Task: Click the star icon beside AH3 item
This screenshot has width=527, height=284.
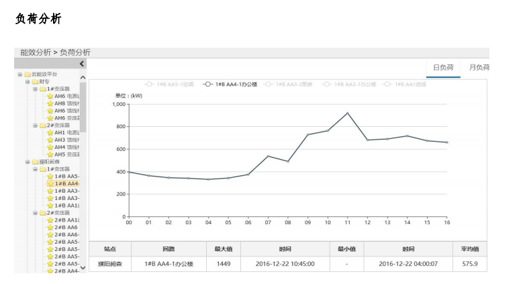Action: point(50,140)
